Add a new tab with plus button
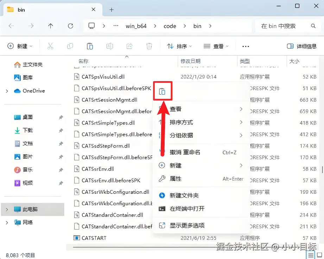The image size is (324, 259). [112, 10]
